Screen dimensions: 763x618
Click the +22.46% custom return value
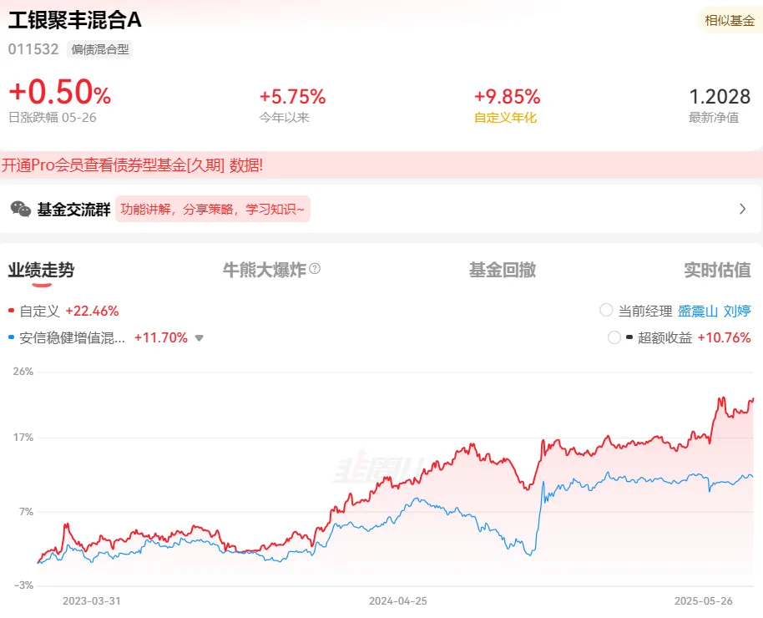[x=92, y=311]
